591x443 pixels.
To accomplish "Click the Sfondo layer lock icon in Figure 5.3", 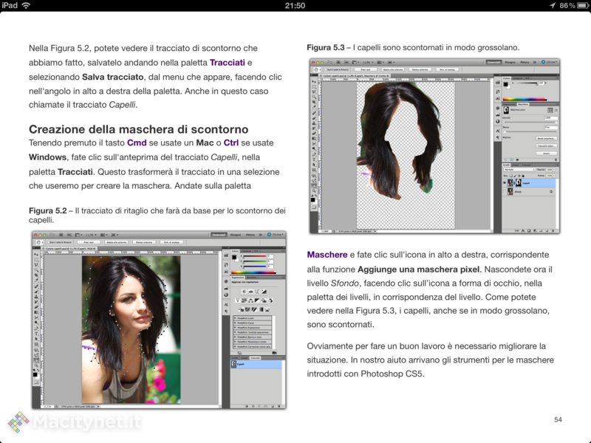I will (551, 191).
